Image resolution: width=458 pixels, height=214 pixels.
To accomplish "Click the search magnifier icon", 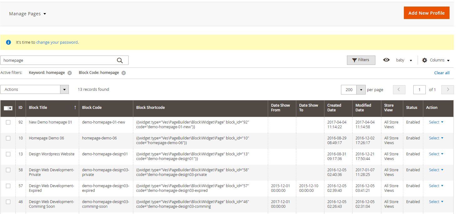I will (120, 61).
